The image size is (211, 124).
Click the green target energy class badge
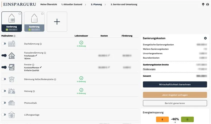188,119
